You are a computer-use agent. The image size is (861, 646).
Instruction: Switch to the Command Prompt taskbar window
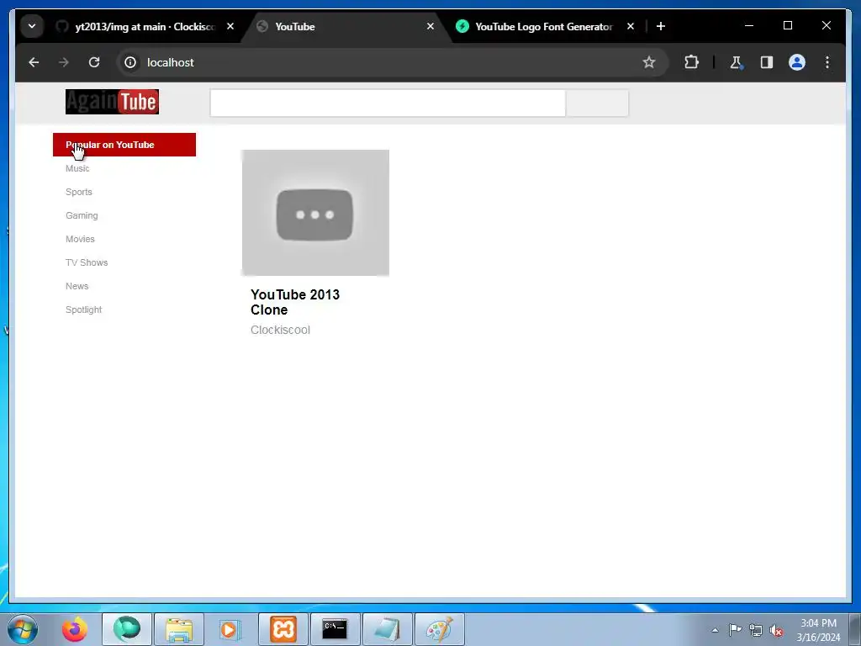click(x=335, y=629)
